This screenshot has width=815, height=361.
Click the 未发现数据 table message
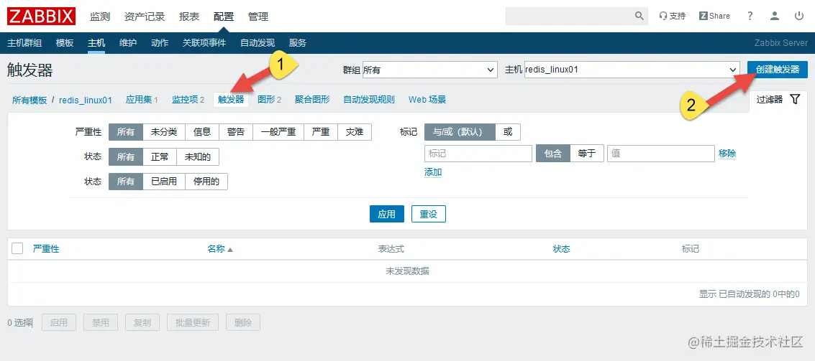coord(407,271)
